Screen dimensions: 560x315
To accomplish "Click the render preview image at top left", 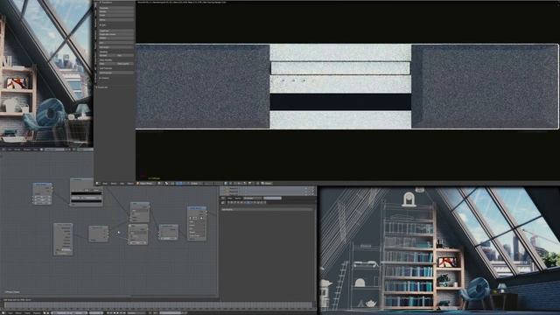I will [46, 73].
